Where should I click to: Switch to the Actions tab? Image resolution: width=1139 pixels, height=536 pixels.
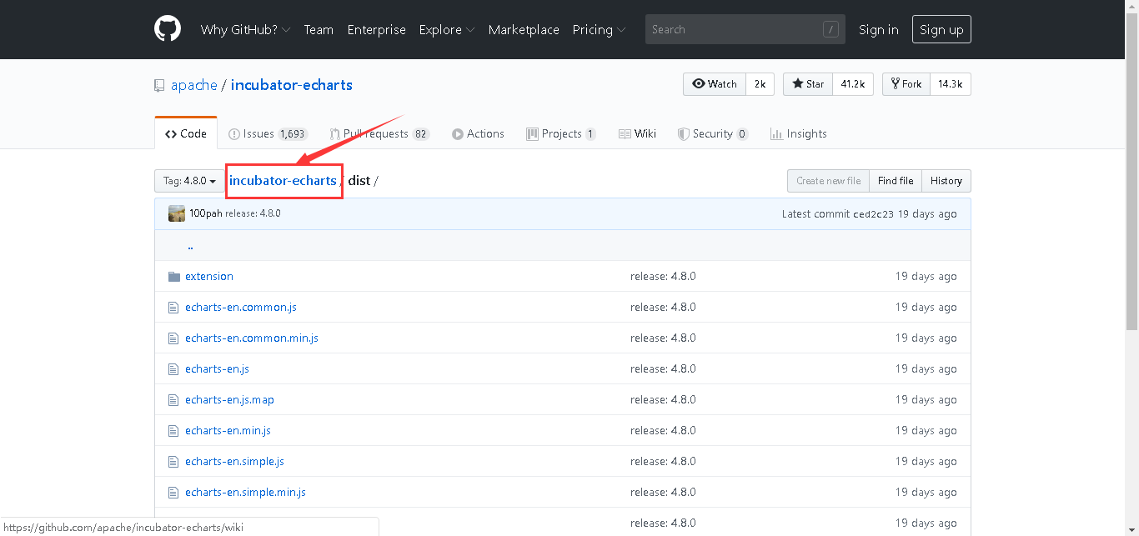[478, 133]
